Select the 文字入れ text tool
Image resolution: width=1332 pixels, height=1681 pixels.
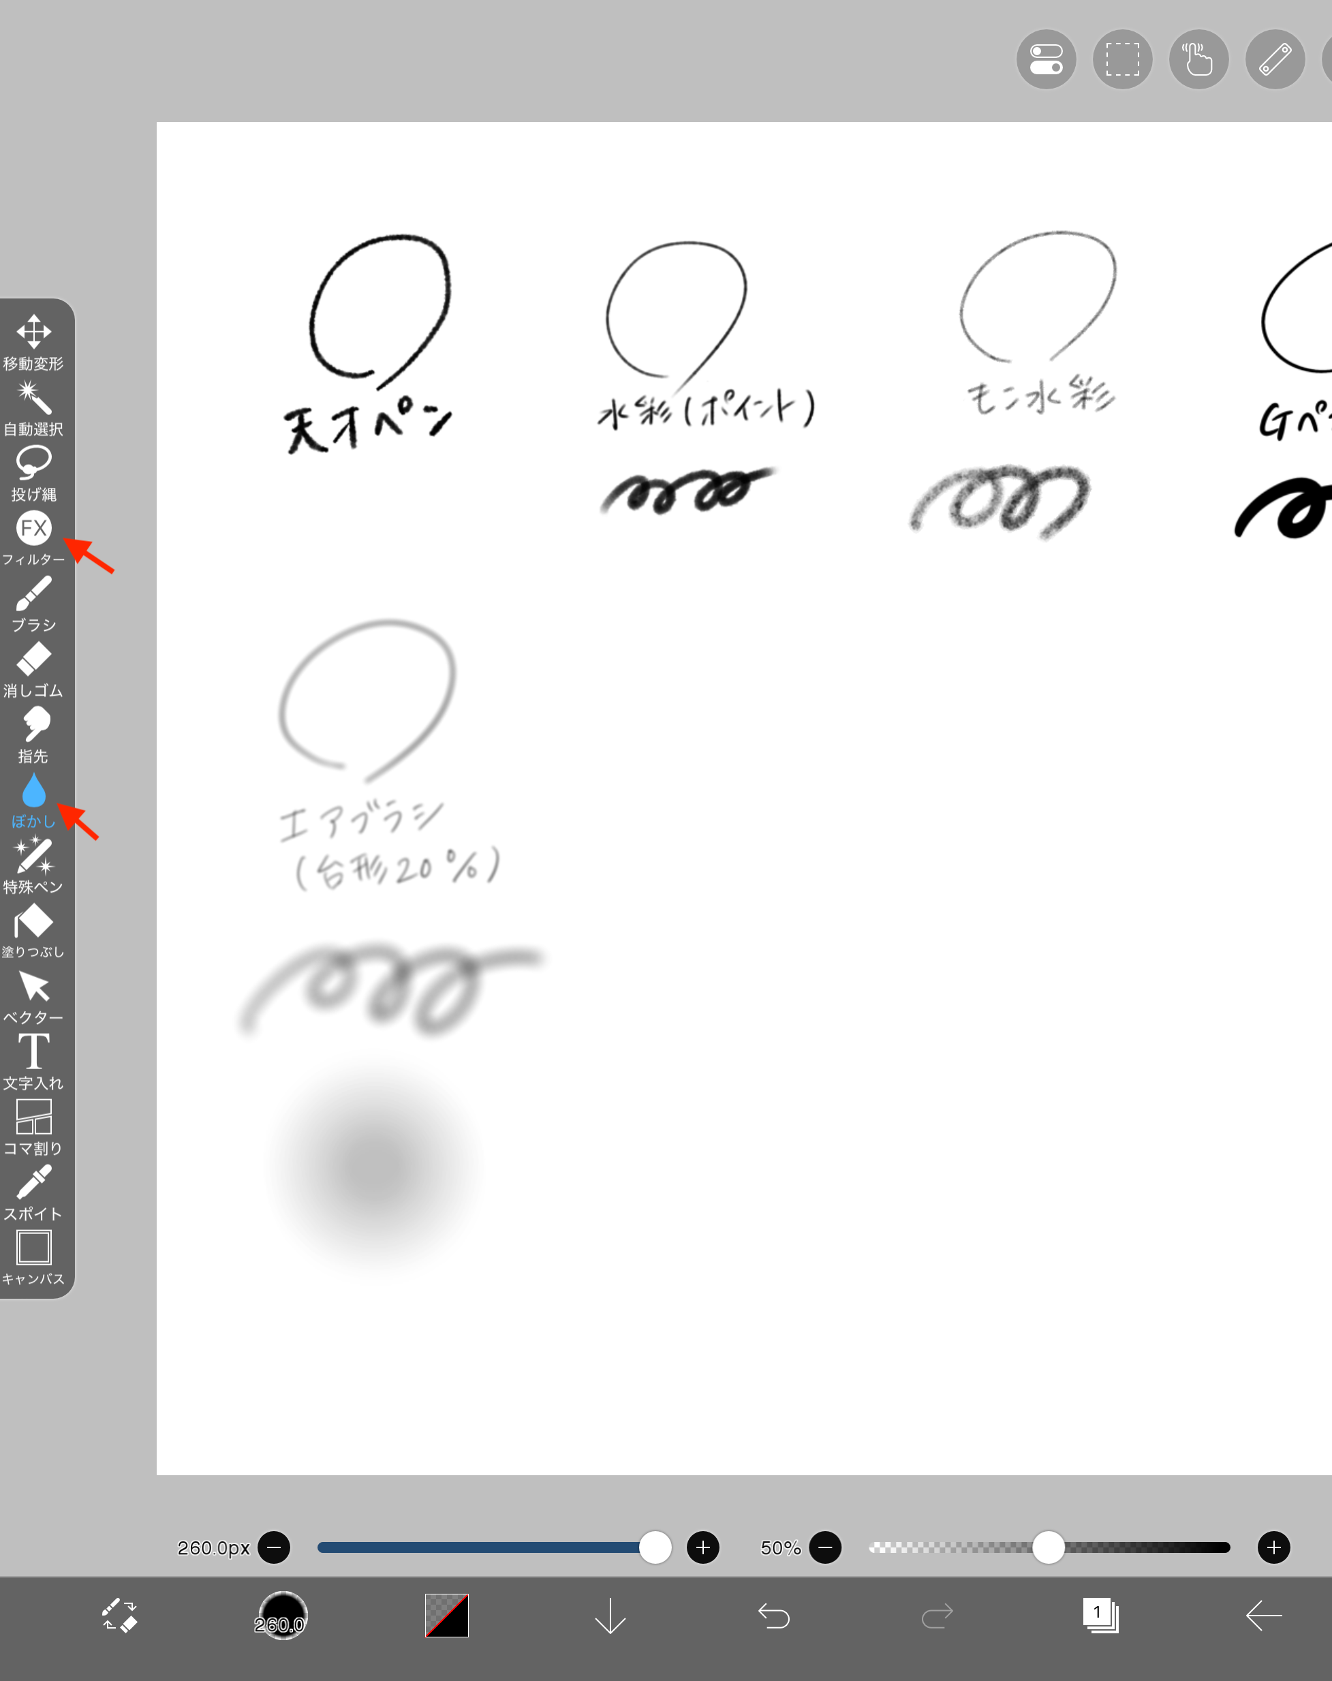(x=33, y=1062)
